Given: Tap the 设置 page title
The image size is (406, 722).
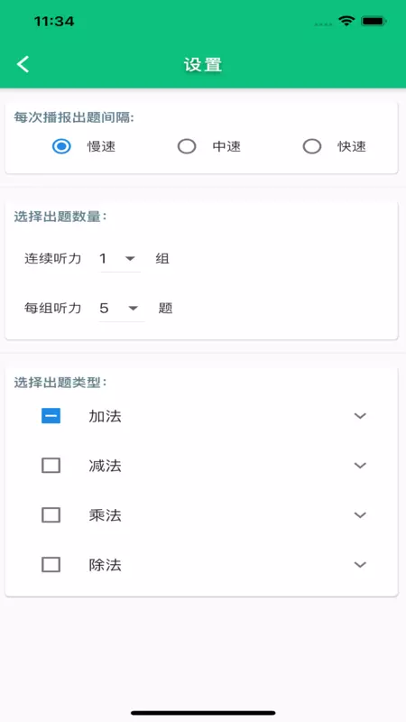Looking at the screenshot, I should (203, 64).
